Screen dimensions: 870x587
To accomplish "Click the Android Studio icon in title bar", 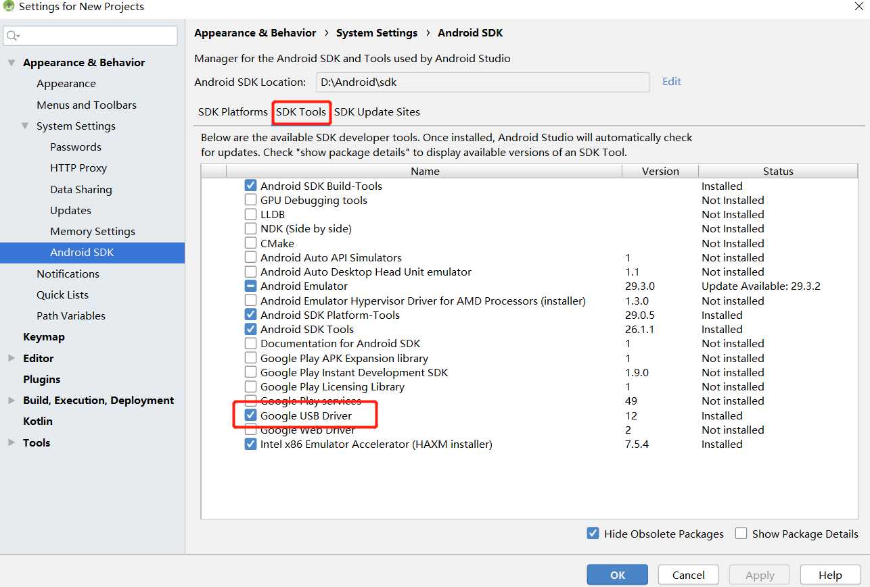I will (8, 7).
